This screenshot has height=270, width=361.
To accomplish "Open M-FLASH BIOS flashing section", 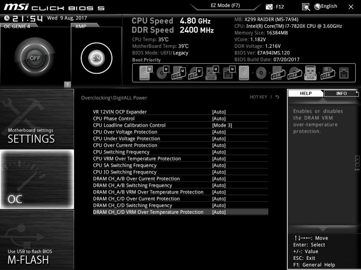I will coord(37,239).
